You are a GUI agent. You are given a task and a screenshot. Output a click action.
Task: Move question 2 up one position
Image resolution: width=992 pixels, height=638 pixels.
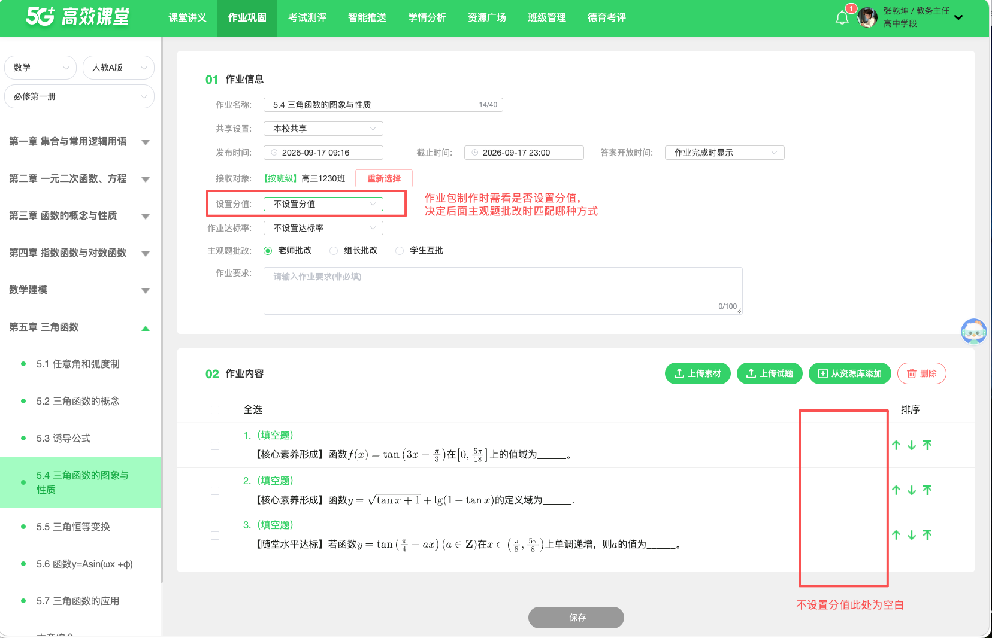click(896, 490)
